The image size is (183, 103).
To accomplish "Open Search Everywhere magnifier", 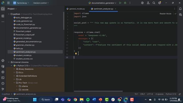I will [154, 3].
